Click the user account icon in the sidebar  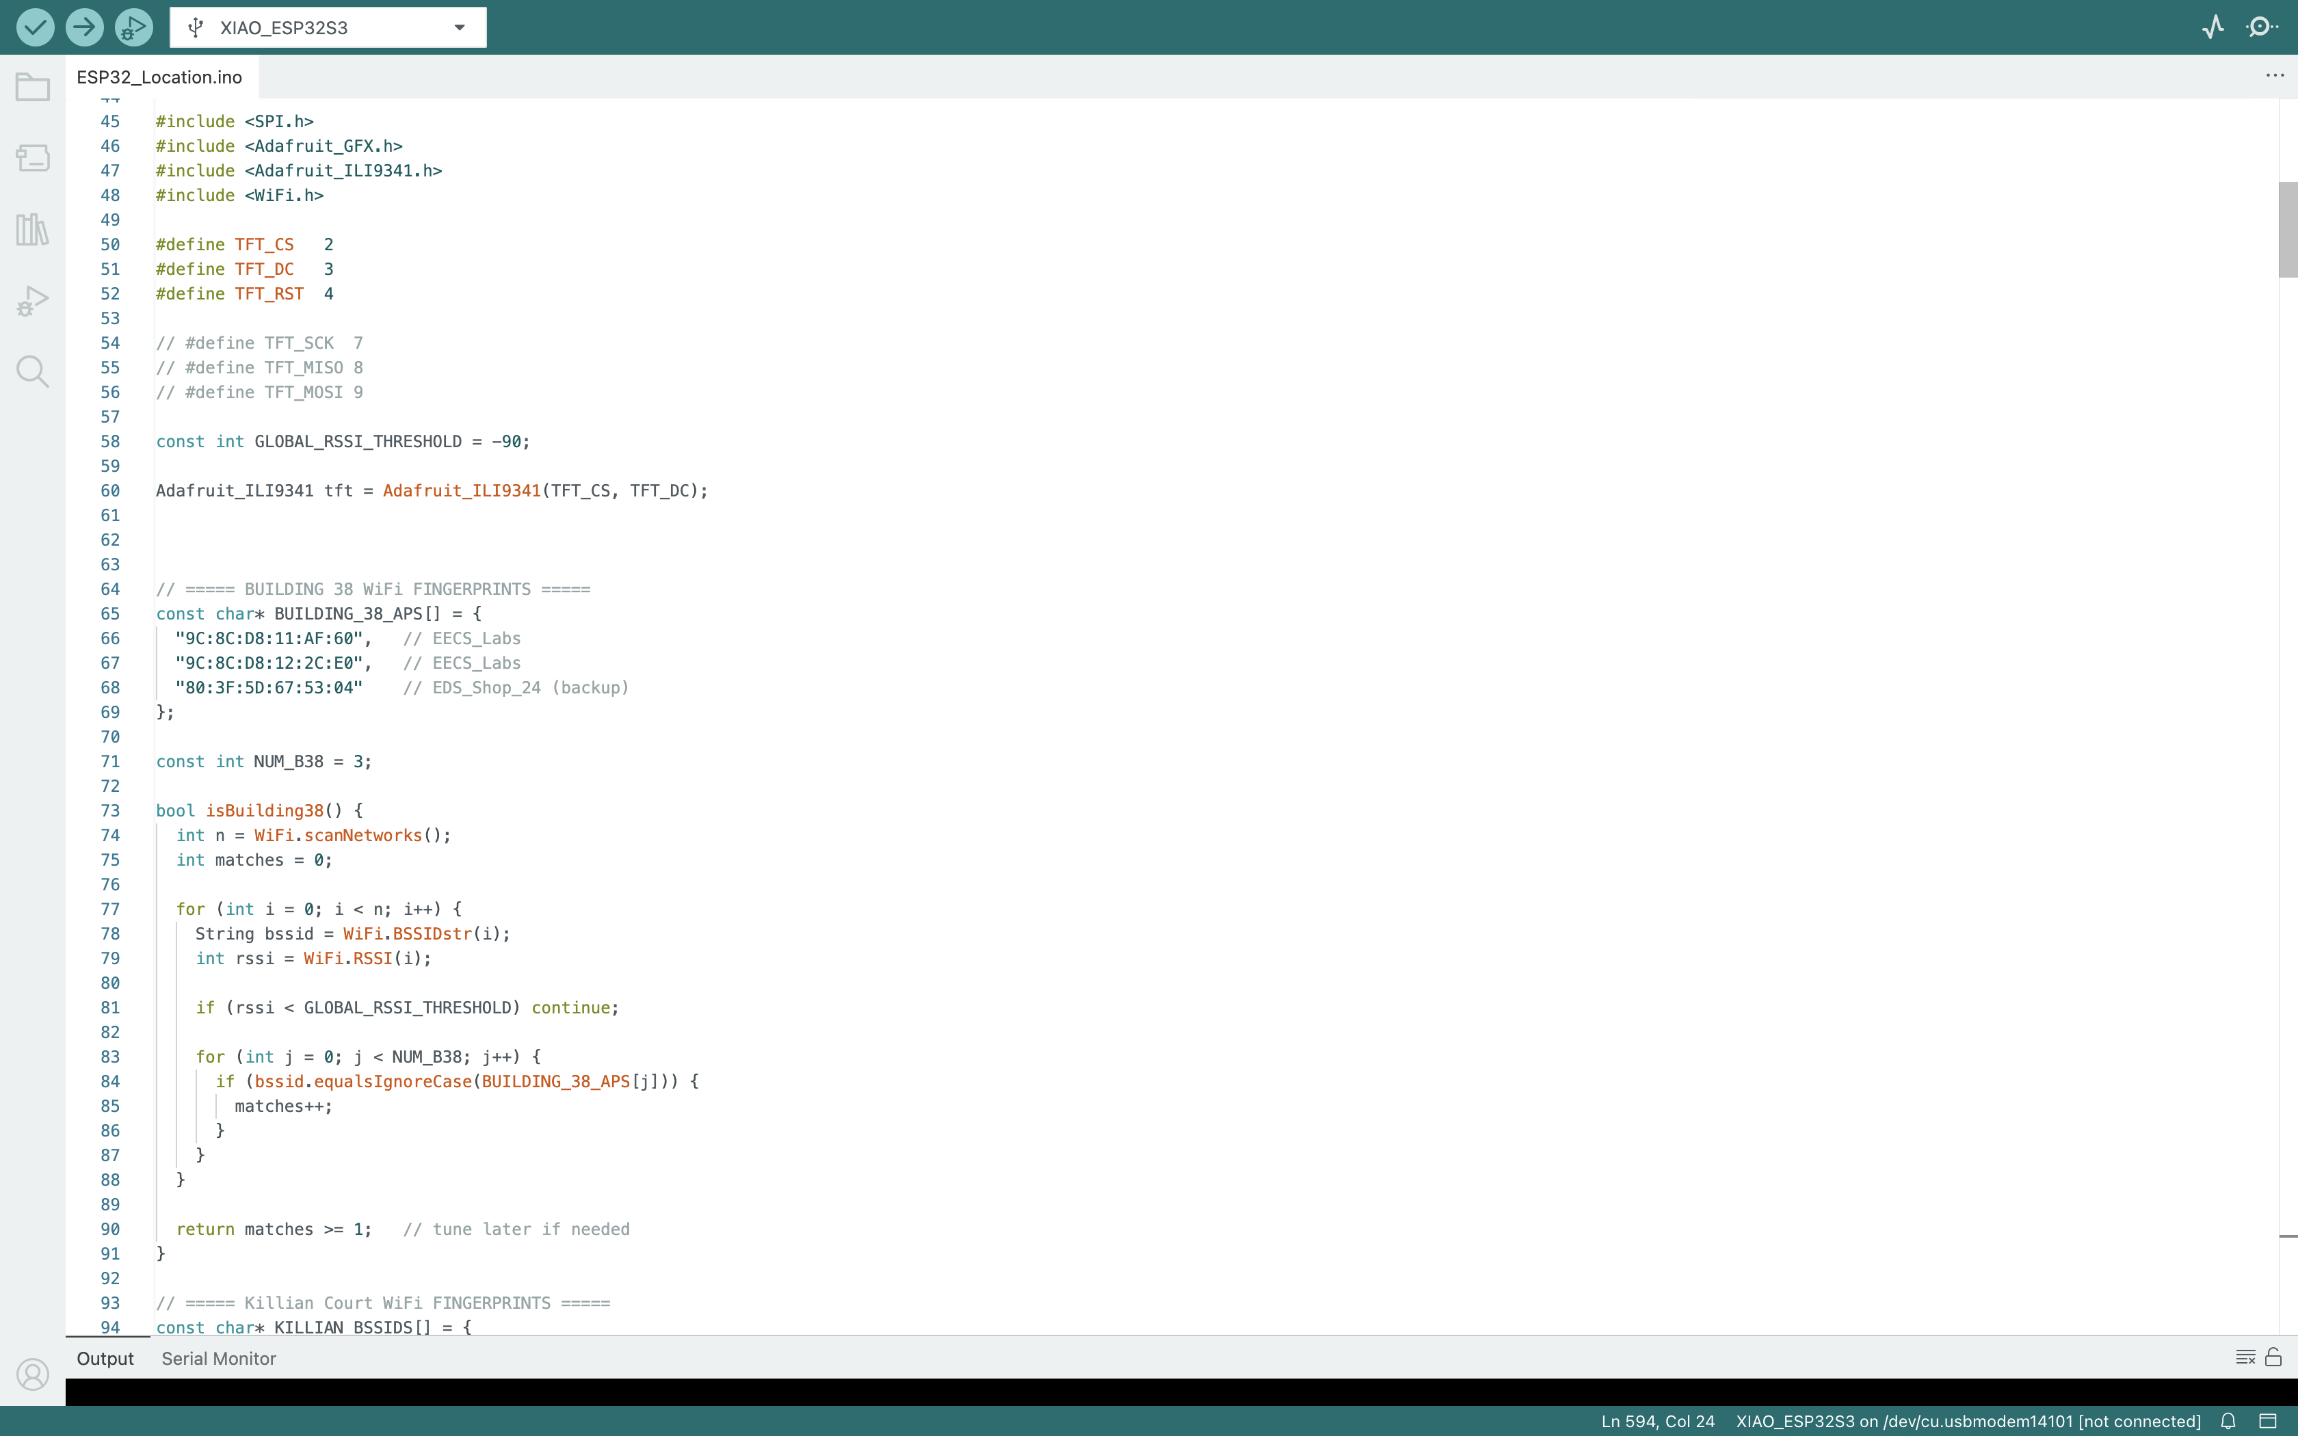32,1373
